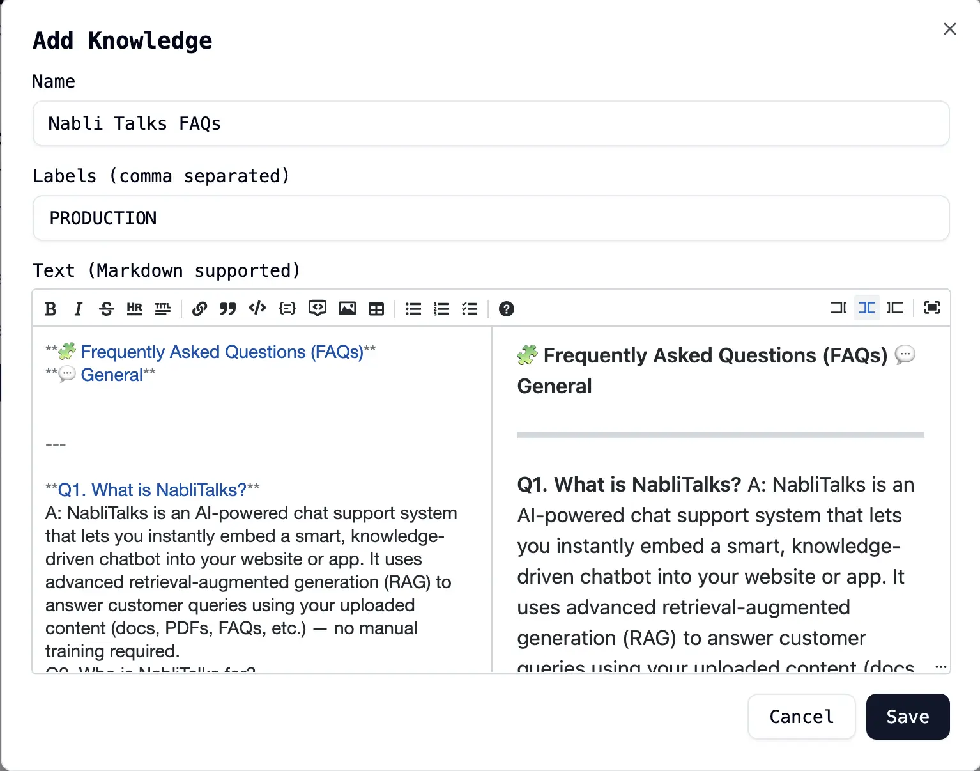Insert a hyperlink
Image resolution: width=980 pixels, height=771 pixels.
200,309
